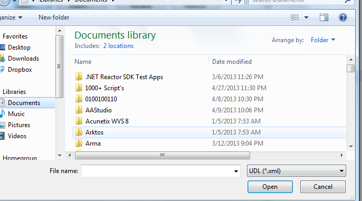
Task: Open the Help question mark icon
Action: pos(343,17)
